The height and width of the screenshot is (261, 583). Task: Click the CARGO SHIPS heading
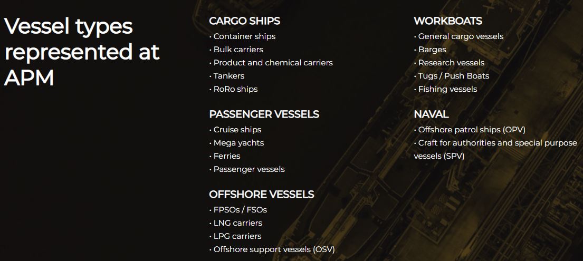pos(245,21)
